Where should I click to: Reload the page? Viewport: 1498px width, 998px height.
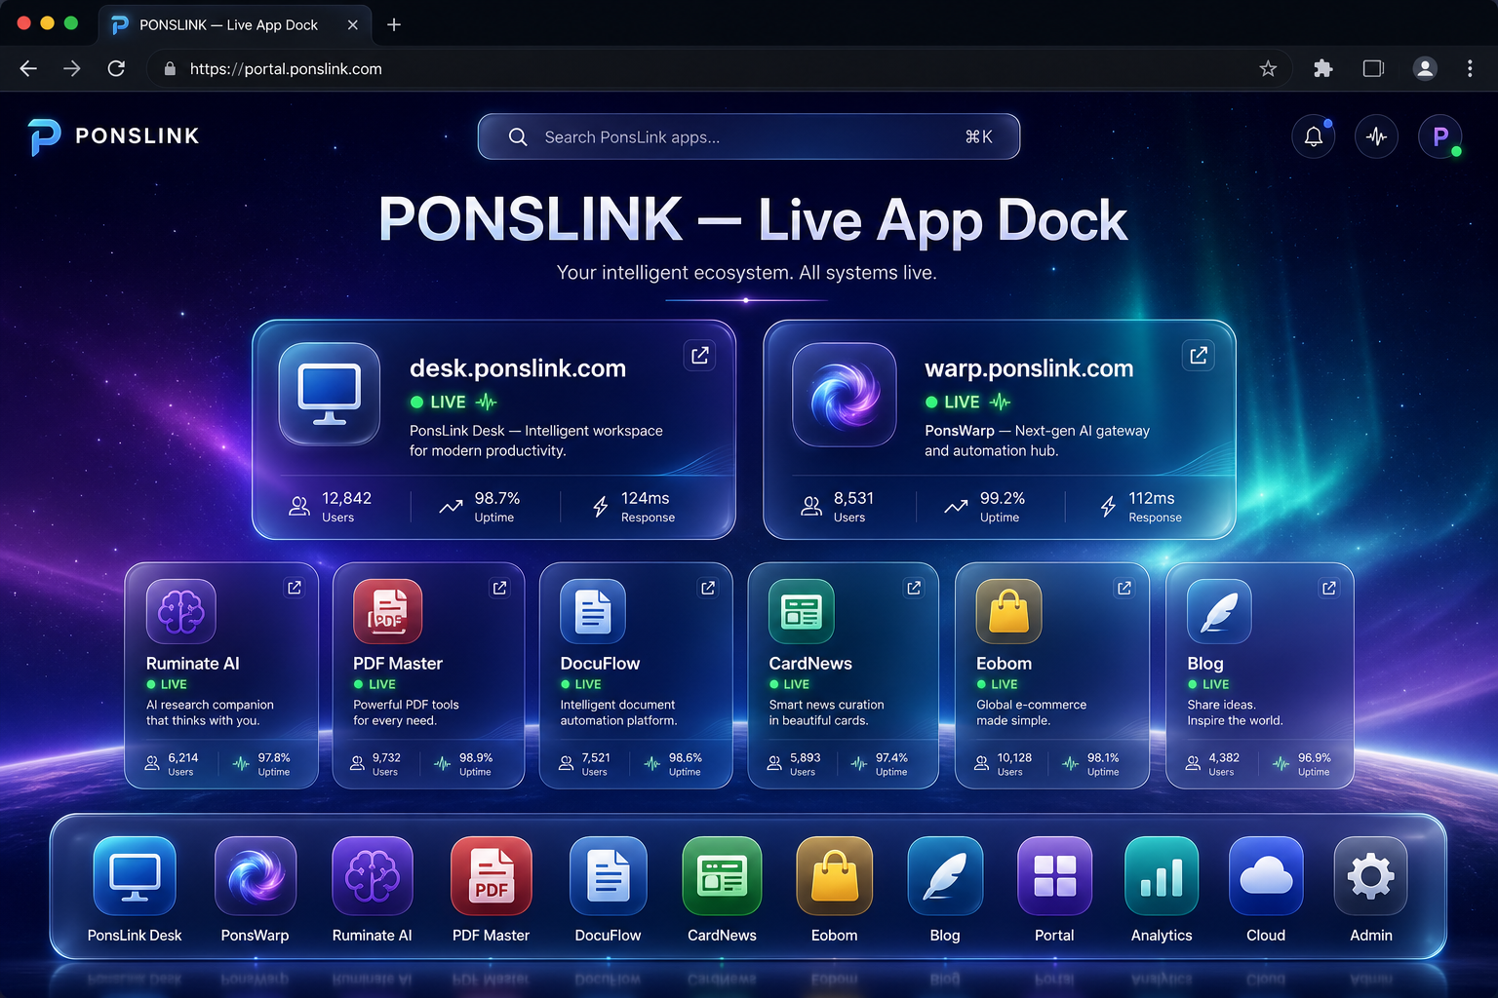pyautogui.click(x=116, y=68)
